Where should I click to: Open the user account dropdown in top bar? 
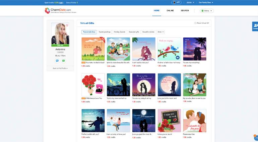(x=190, y=2)
